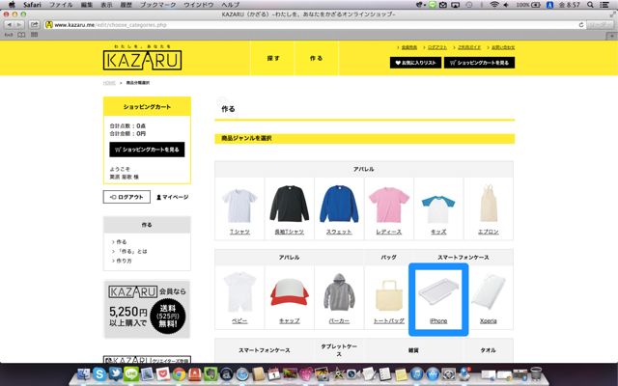Open Finder from the Dock
This screenshot has width=618, height=386.
84,373
